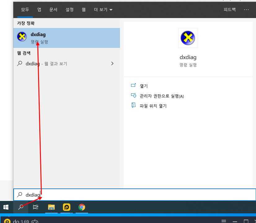Switch to the 앱 tab
Screen dimensions: 256x223
point(39,10)
